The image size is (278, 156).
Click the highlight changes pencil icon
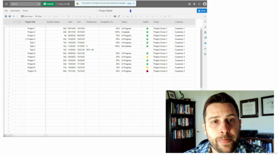click(x=119, y=16)
